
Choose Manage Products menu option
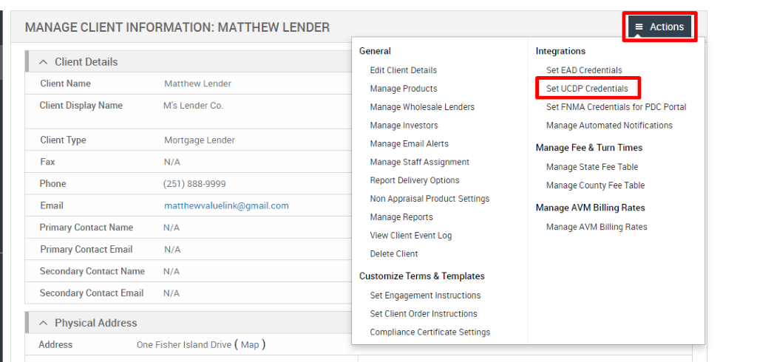[403, 89]
